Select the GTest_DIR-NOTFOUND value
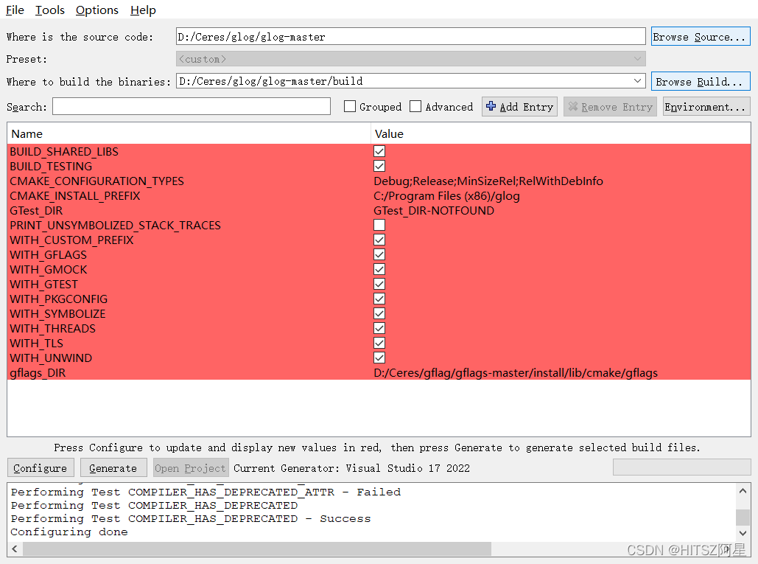758x564 pixels. 434,210
